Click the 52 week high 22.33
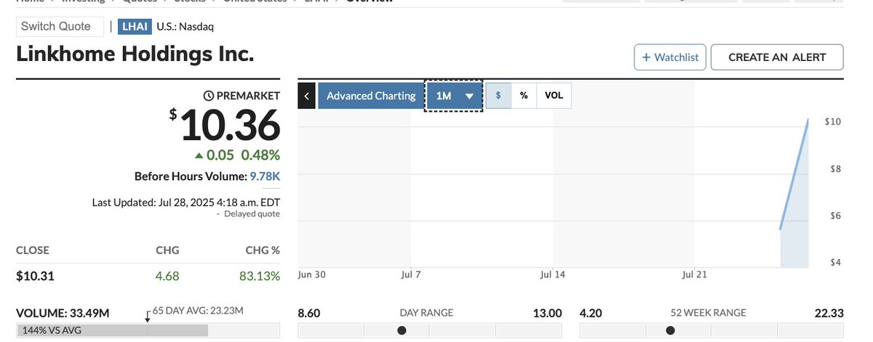The height and width of the screenshot is (342, 873). [829, 313]
